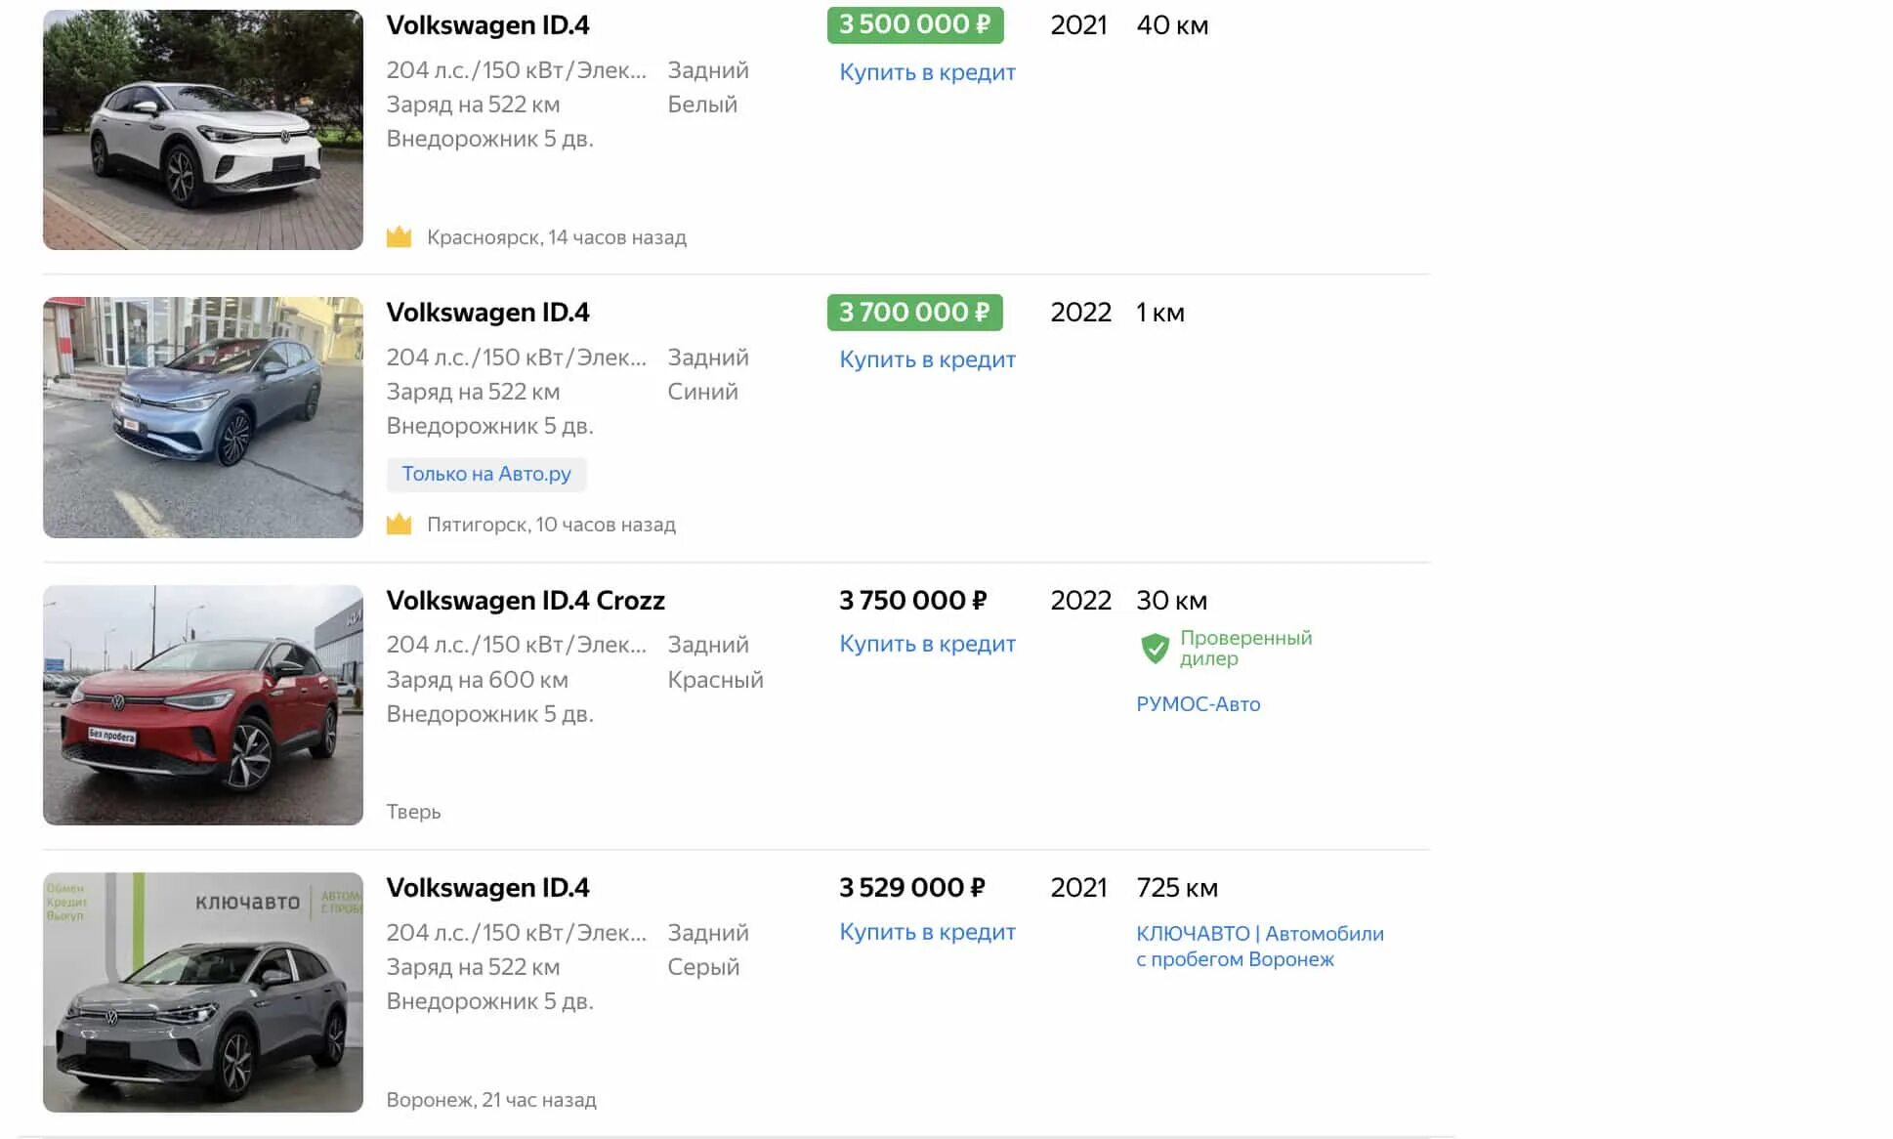
Task: Click Купить в кредит for the blue ID.4
Action: tap(927, 359)
